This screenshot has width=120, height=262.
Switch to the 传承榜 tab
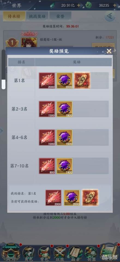pos(14,16)
